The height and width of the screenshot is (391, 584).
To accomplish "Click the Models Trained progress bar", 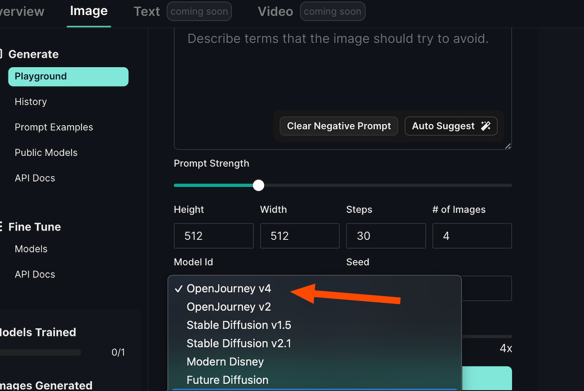I will pos(40,352).
